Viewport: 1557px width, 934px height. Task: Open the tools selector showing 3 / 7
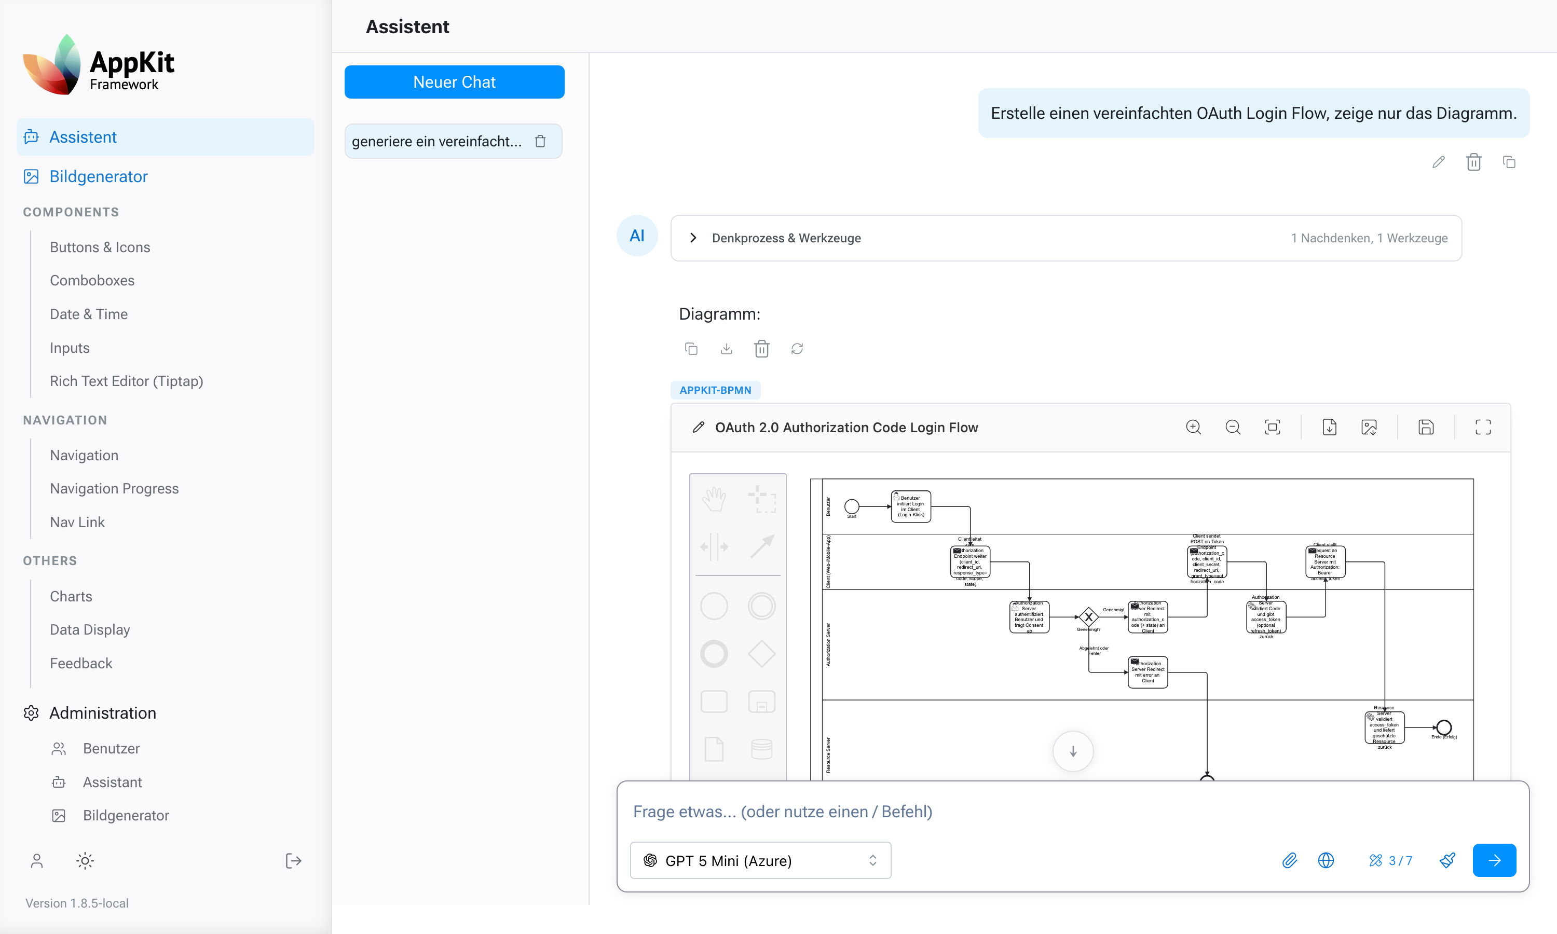[x=1390, y=860]
